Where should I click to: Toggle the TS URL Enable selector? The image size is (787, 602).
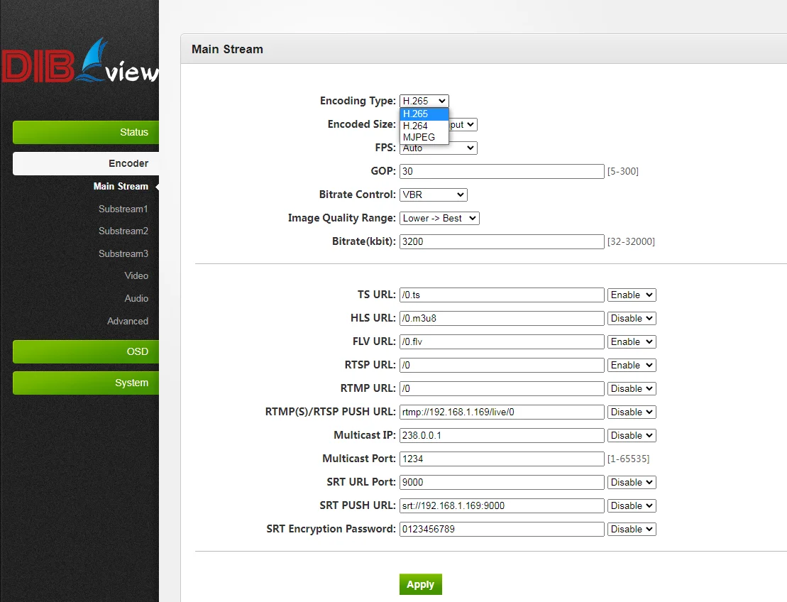(631, 295)
